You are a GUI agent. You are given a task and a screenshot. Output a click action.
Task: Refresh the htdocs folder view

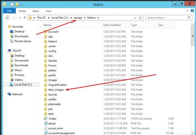point(140,18)
